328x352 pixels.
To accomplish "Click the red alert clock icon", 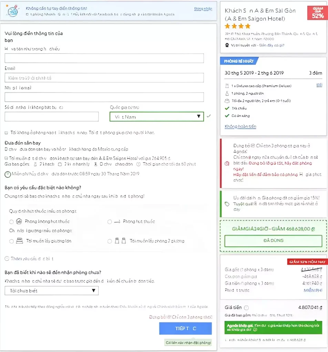I will pos(227,163).
